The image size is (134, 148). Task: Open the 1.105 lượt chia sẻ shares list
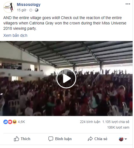click(116, 122)
